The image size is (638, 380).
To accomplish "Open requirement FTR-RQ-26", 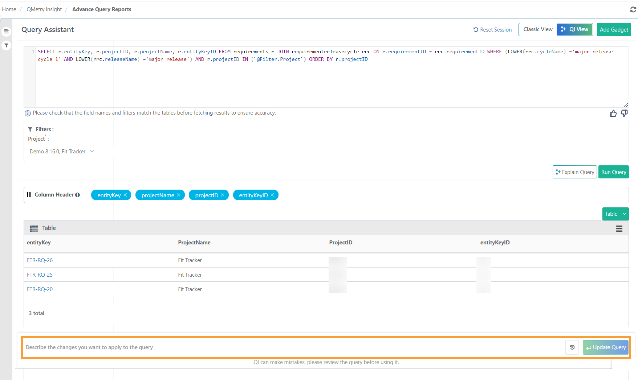I will tap(40, 260).
